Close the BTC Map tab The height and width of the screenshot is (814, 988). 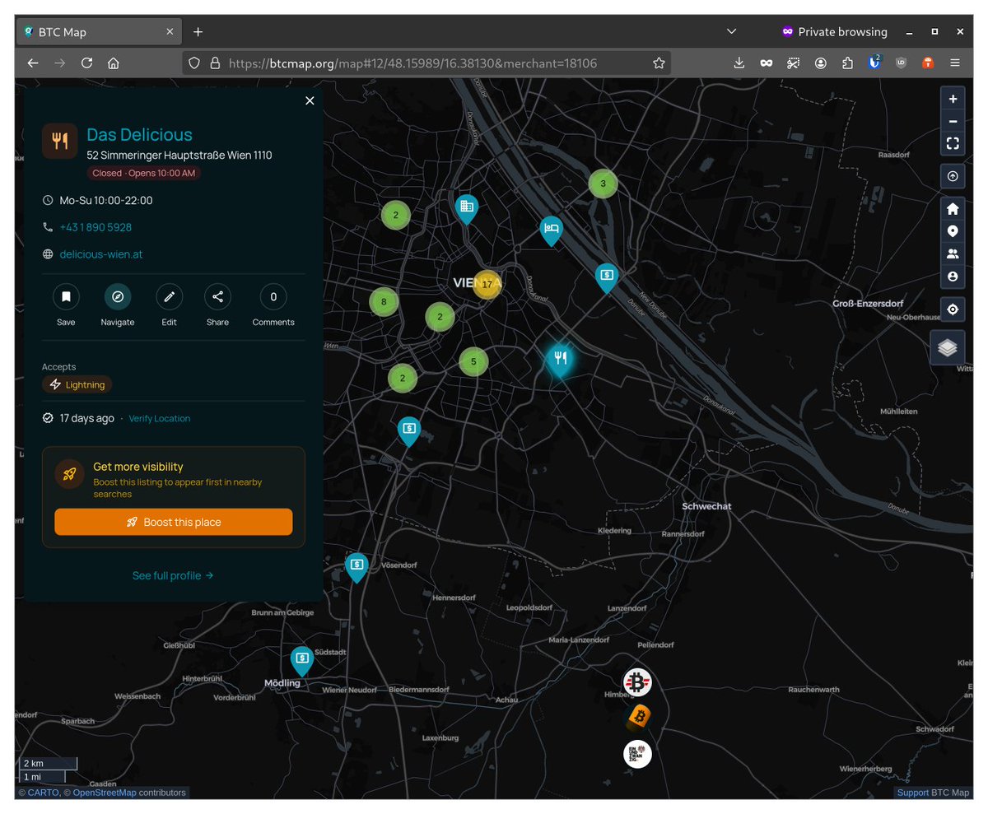tap(170, 32)
